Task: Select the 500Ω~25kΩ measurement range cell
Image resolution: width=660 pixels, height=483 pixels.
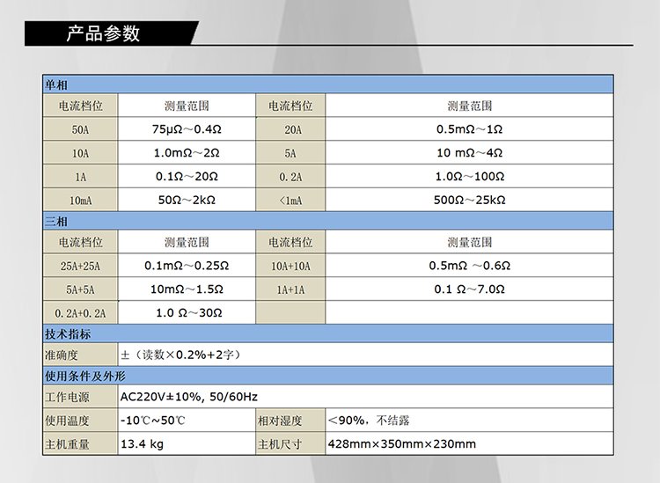Action: (469, 201)
